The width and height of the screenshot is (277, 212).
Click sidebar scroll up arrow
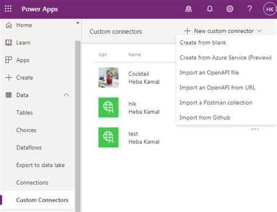[78, 23]
